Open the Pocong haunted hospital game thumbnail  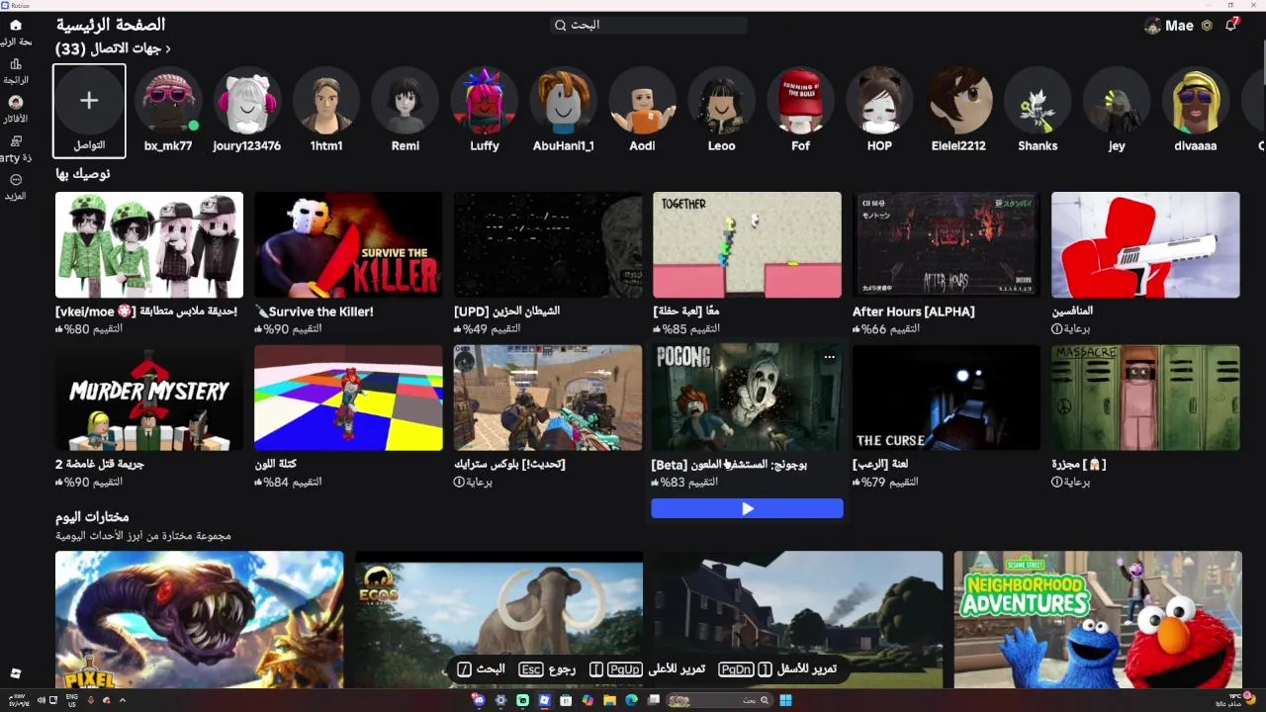point(747,398)
